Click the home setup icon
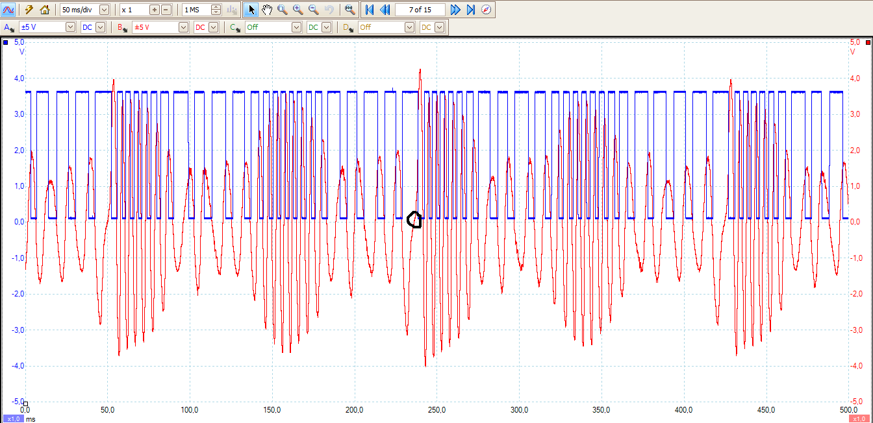Image resolution: width=873 pixels, height=423 pixels. 44,10
